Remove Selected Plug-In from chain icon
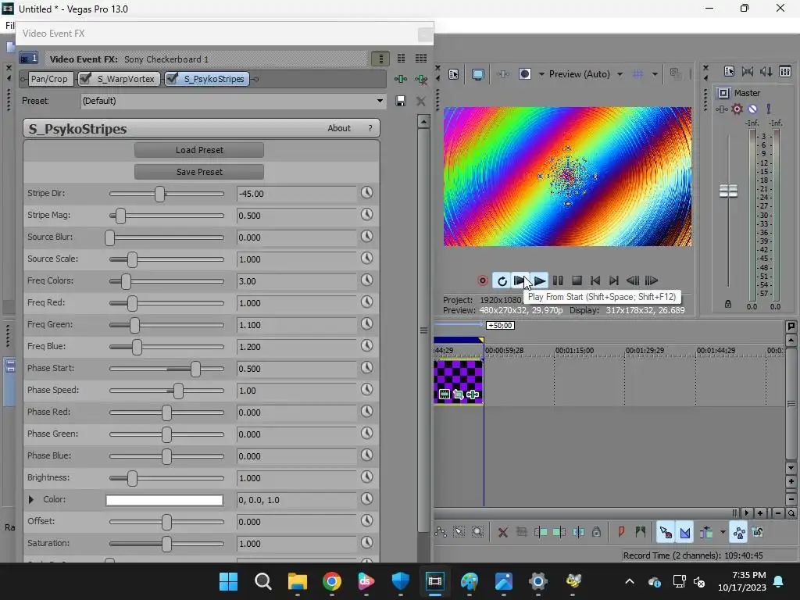 421,79
